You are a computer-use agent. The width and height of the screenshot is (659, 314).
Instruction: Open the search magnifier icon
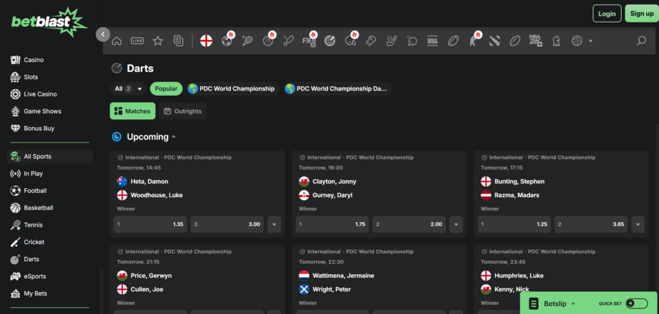641,41
